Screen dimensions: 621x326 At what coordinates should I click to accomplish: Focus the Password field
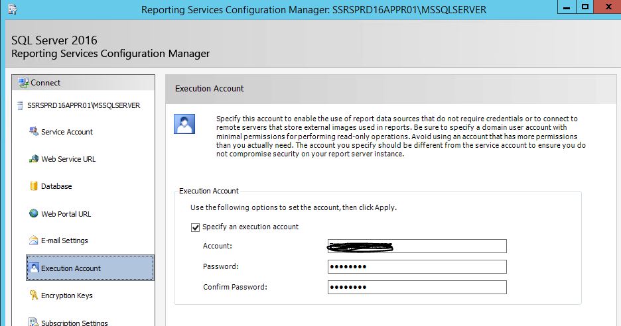click(417, 267)
